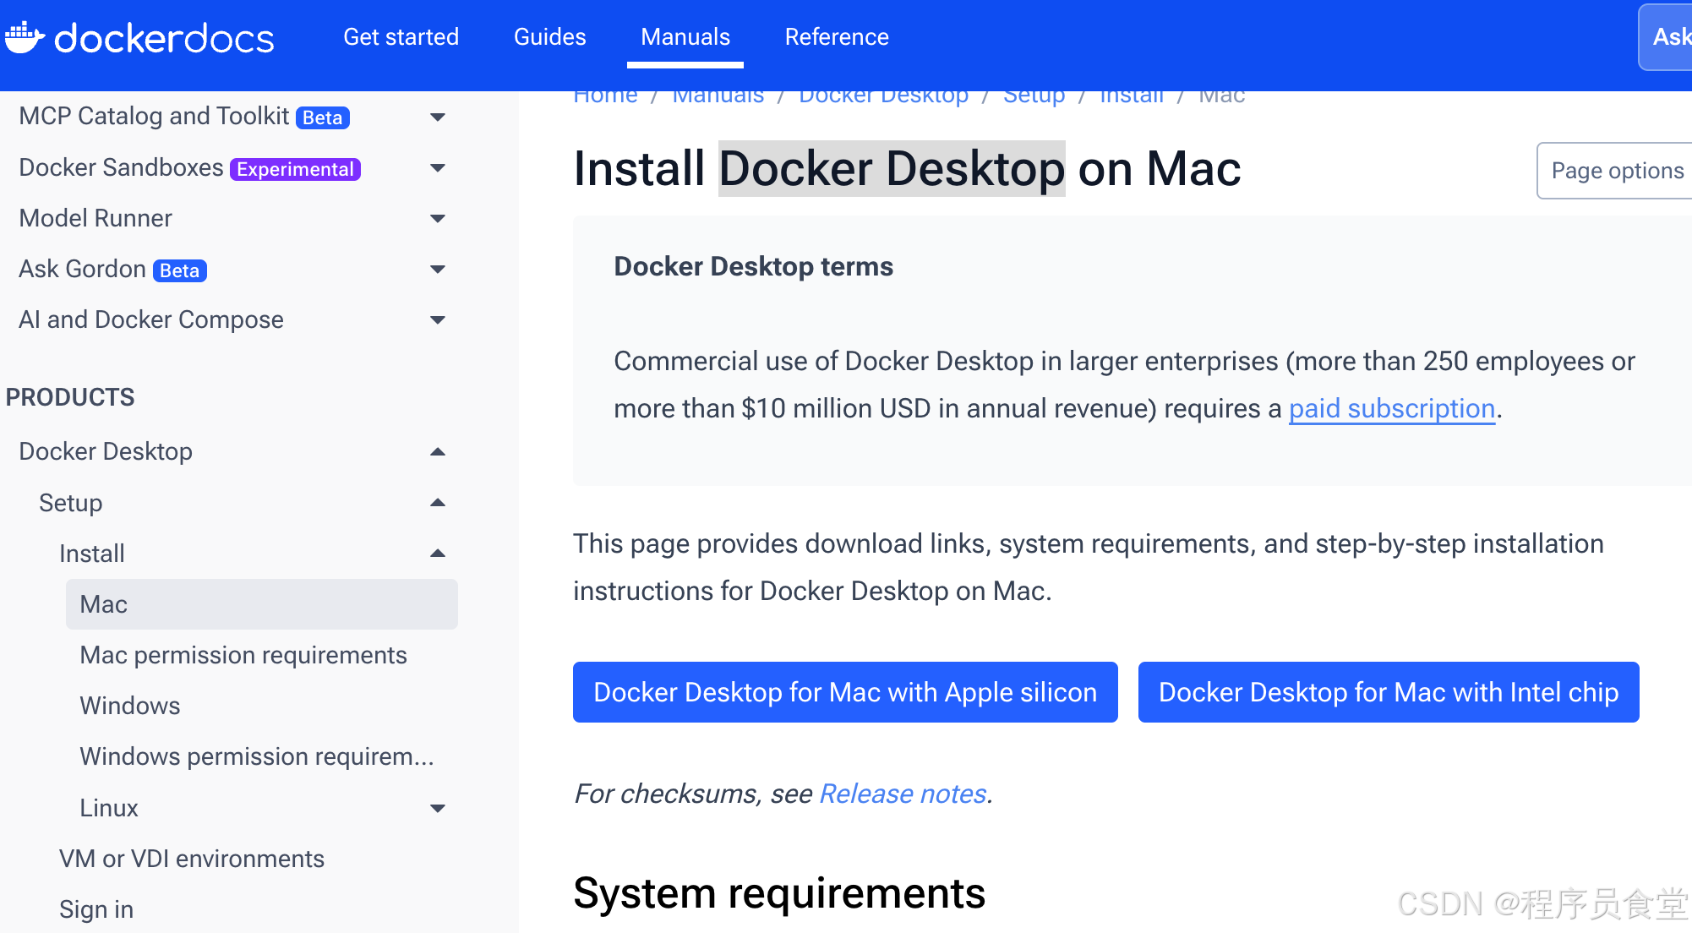The image size is (1692, 933).
Task: Open the Get started nav tab
Action: pos(401,37)
